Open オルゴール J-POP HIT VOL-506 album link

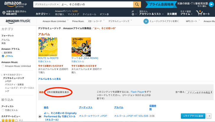point(131,116)
